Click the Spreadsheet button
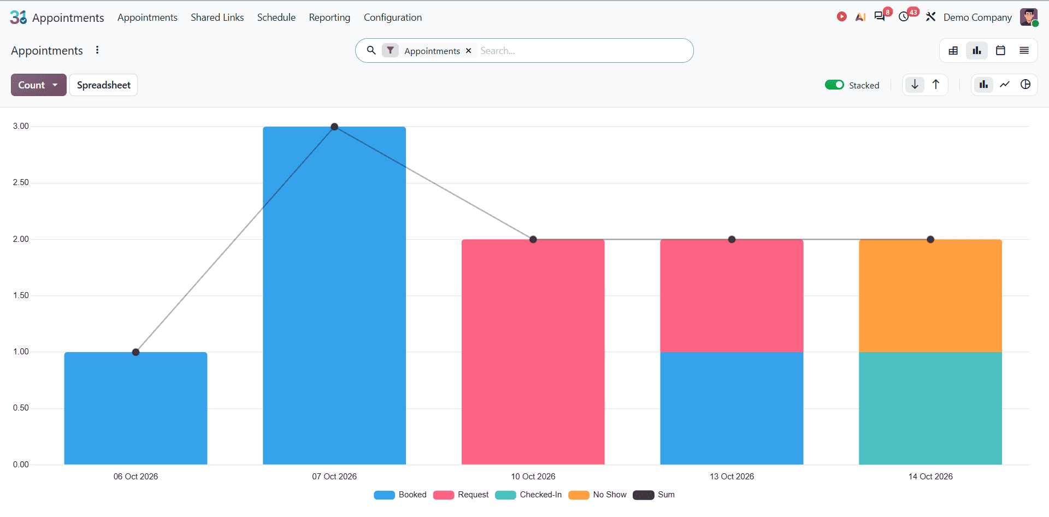This screenshot has height=517, width=1049. [x=104, y=85]
